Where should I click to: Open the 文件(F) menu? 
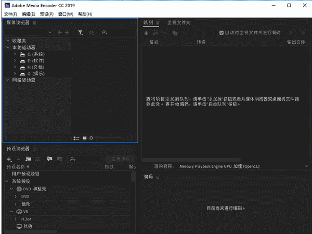(x=10, y=14)
